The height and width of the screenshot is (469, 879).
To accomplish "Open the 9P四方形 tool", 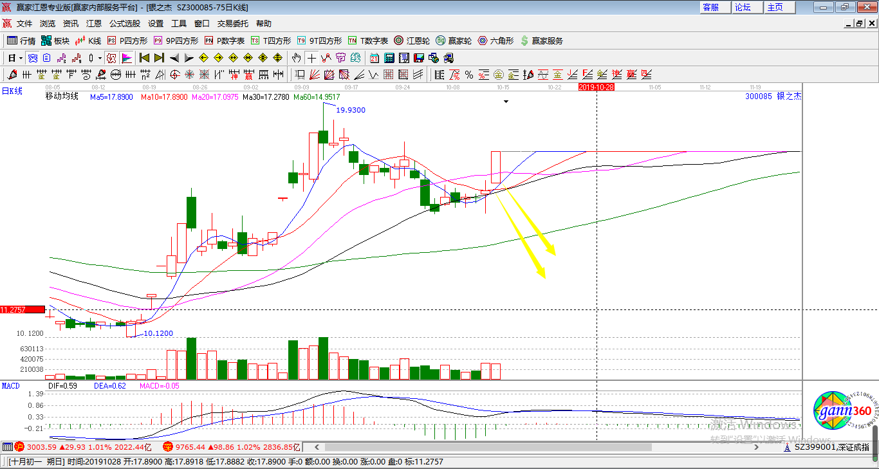I will (x=176, y=41).
